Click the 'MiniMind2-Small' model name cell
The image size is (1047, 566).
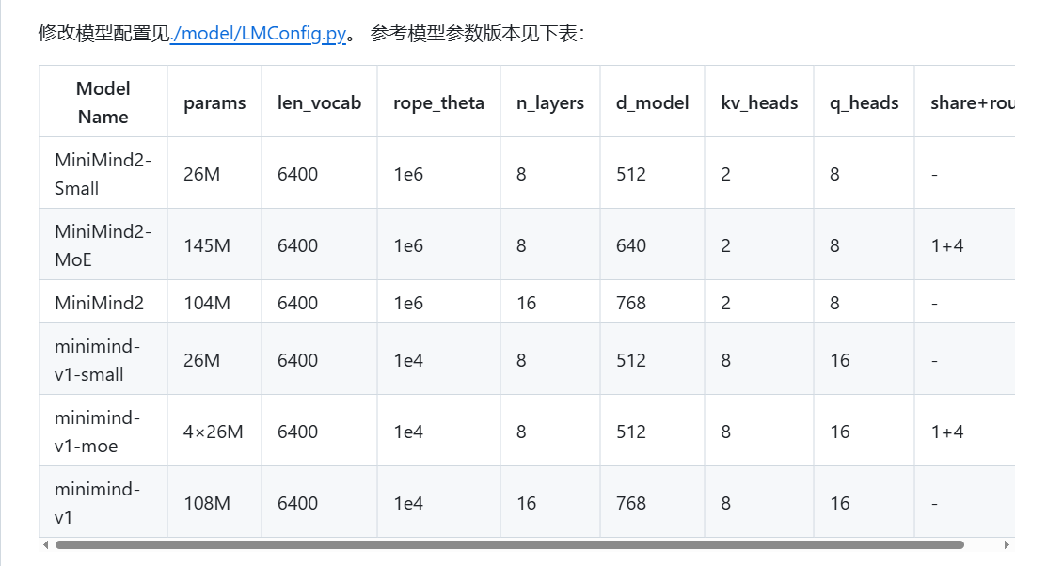pyautogui.click(x=103, y=174)
